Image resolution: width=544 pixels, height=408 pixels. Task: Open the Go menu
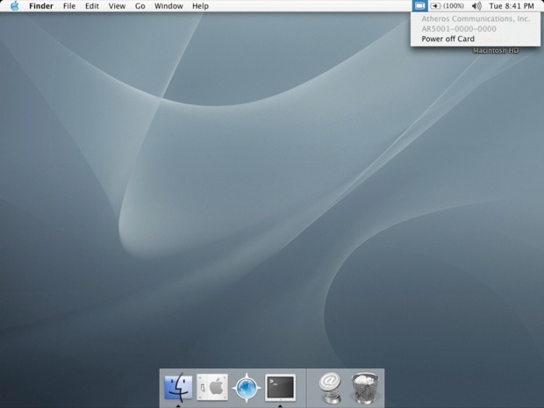coord(140,6)
